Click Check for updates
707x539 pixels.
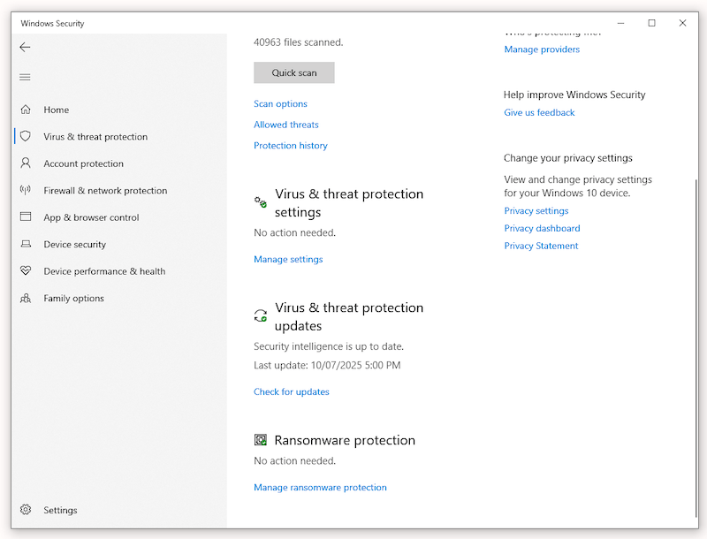click(291, 392)
